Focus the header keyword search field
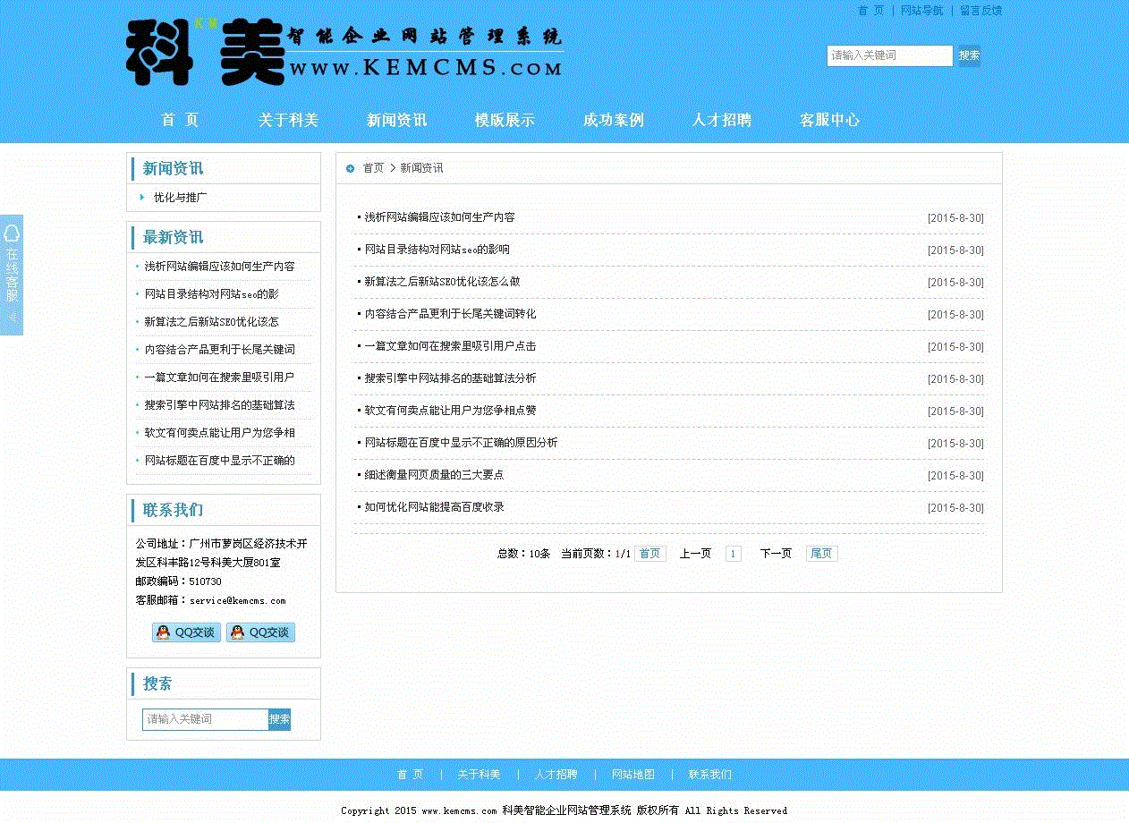 pyautogui.click(x=889, y=55)
